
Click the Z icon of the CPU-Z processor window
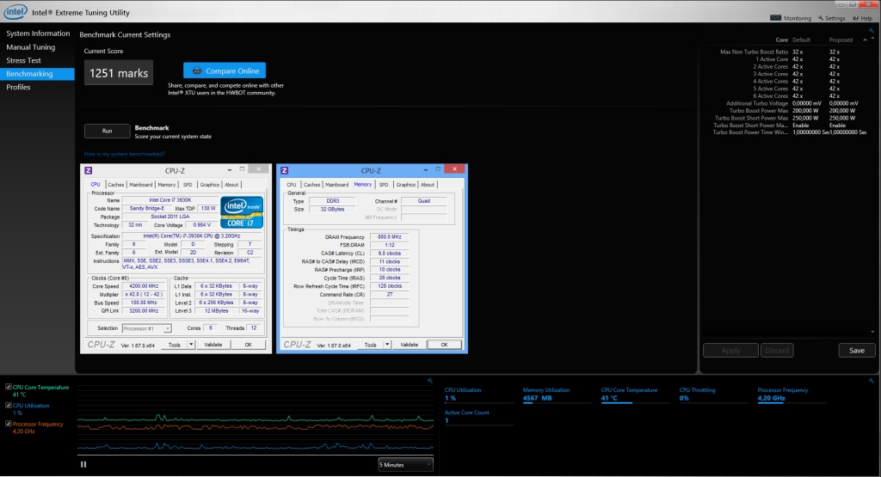[x=89, y=170]
